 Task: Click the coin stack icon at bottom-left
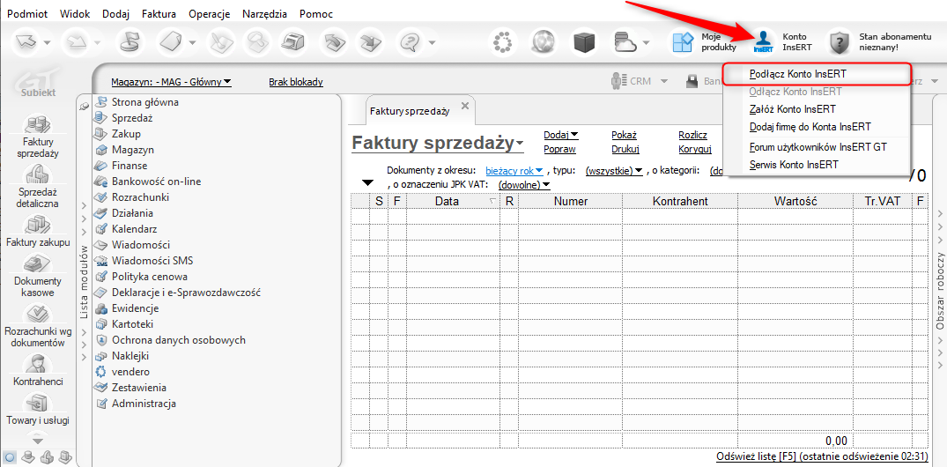coord(27,456)
